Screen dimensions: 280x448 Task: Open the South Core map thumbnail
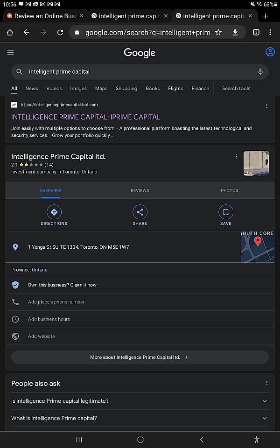[x=258, y=247]
